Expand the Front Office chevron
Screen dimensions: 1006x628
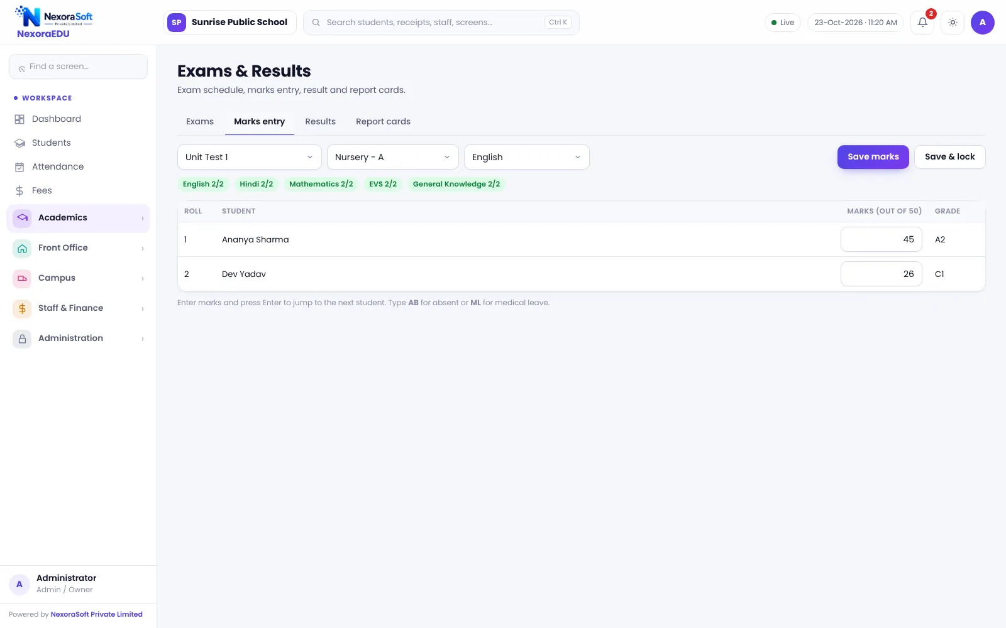(x=143, y=249)
